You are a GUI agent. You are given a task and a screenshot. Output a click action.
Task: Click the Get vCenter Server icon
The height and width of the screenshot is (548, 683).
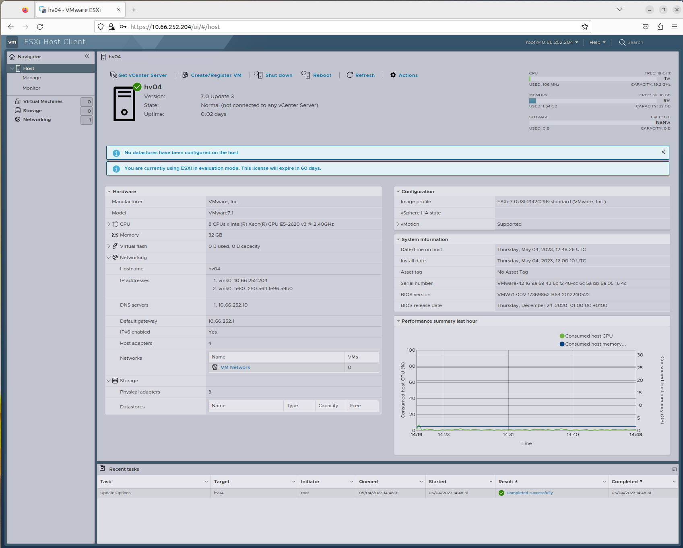click(113, 75)
